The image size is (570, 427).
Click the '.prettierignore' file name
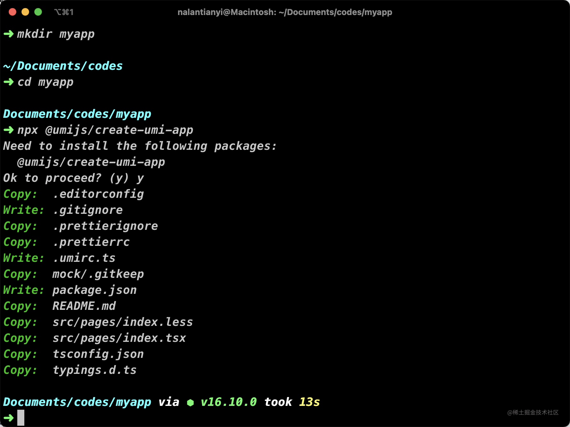(105, 226)
